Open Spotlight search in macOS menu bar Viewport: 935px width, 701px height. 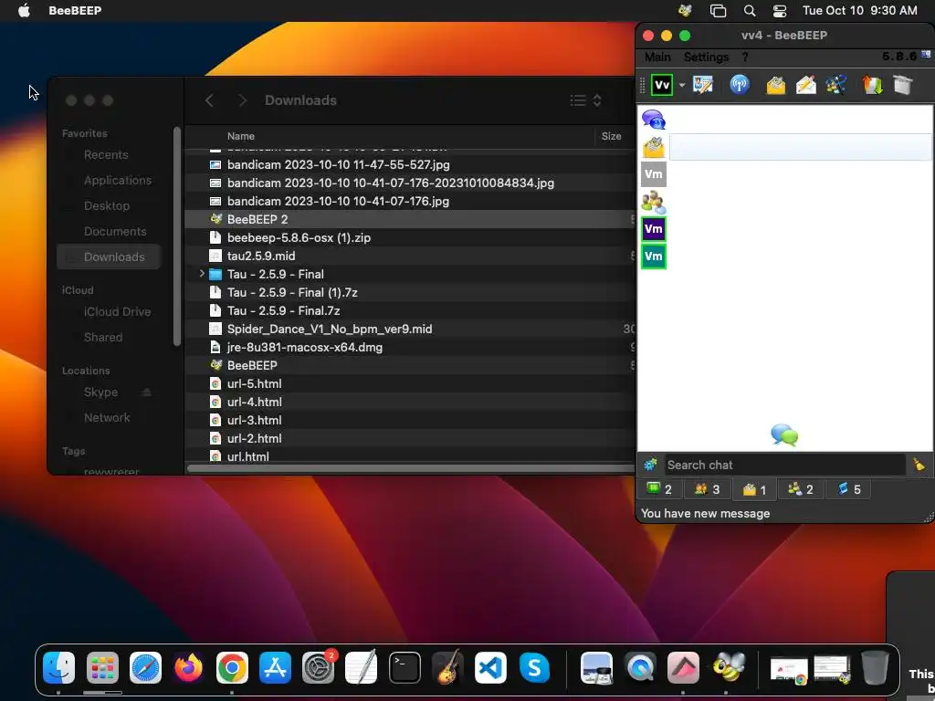tap(750, 10)
